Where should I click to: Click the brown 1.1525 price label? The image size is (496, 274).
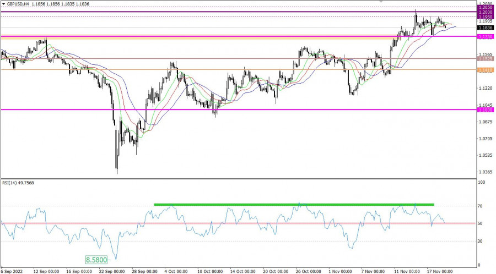coord(486,59)
